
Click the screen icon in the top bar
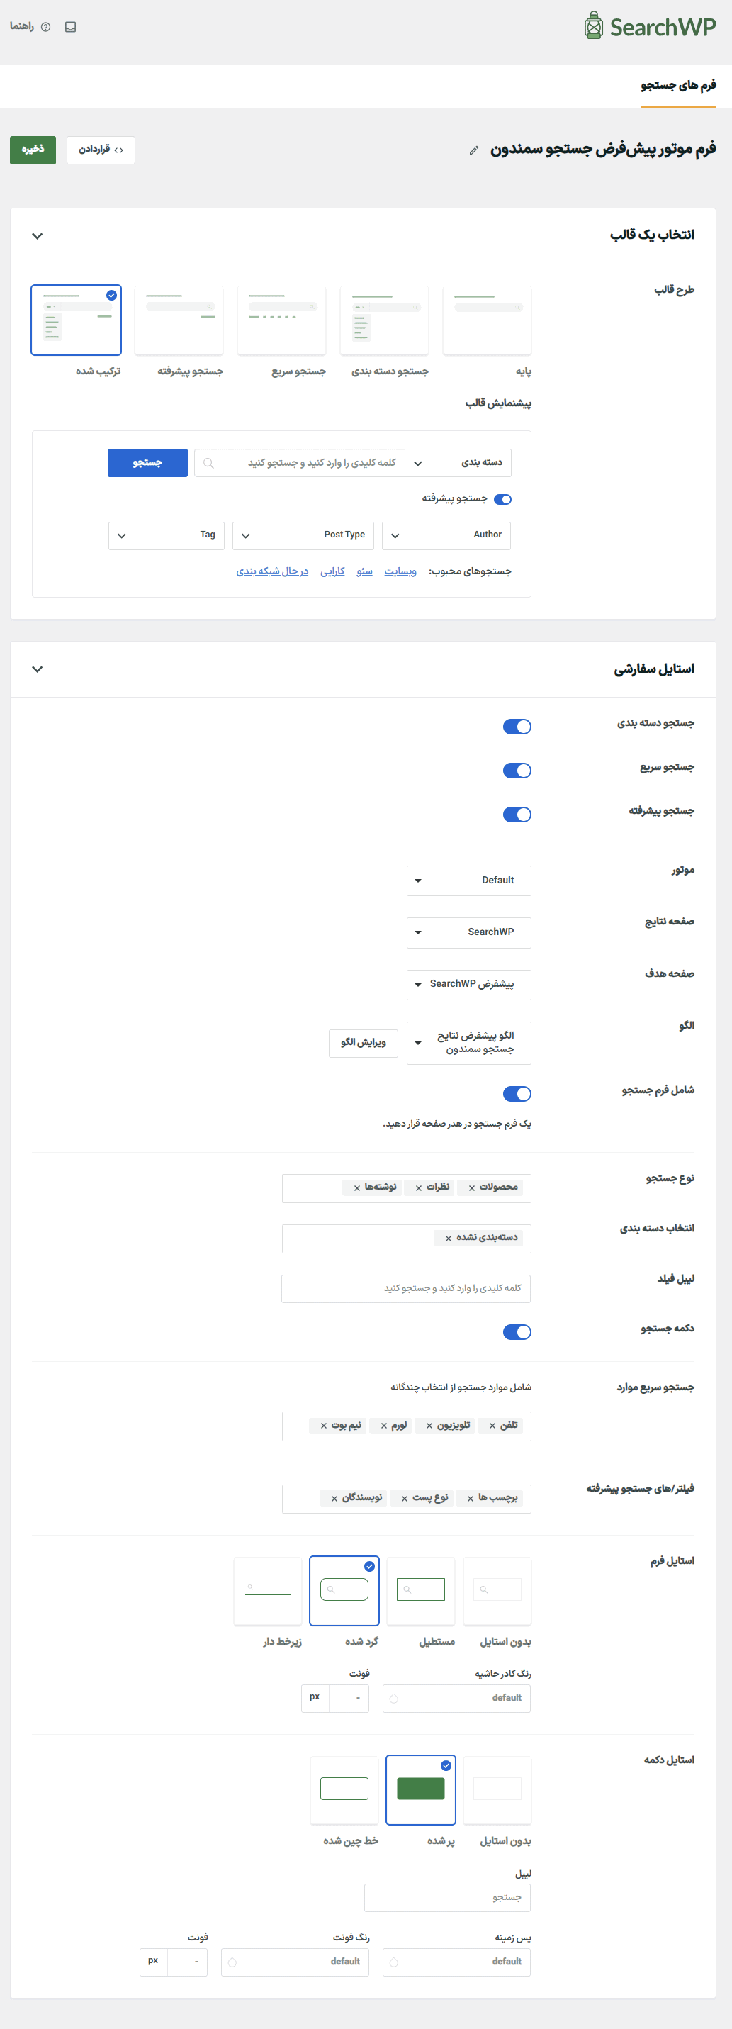click(70, 26)
